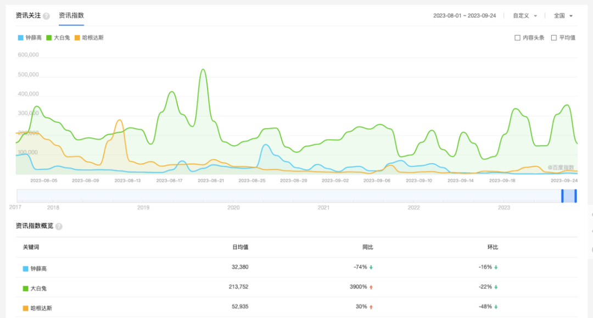Select the 资讯指数 tab
The width and height of the screenshot is (593, 318).
point(71,15)
